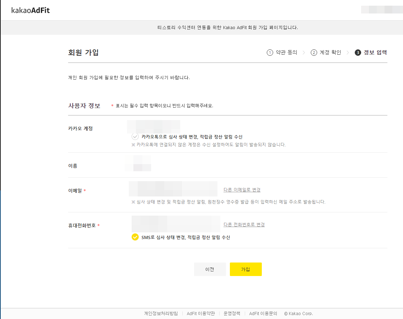Image resolution: width=403 pixels, height=319 pixels.
Task: Select step 2 계정 확인
Action: pos(326,53)
